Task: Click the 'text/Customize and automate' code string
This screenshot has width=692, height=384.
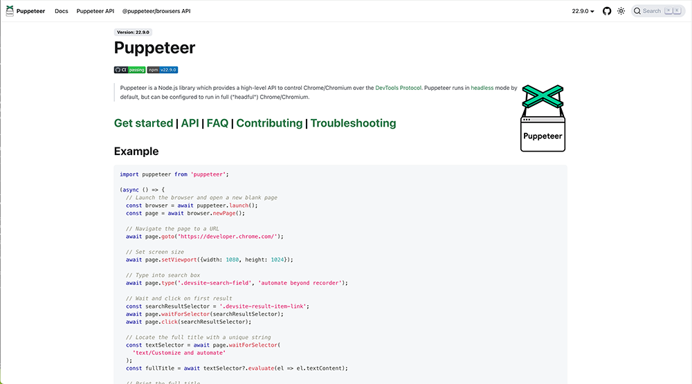Action: (179, 353)
